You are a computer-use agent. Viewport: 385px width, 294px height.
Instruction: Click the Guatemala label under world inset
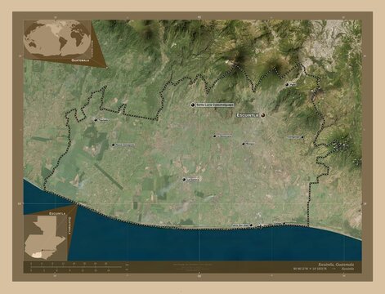coord(80,60)
